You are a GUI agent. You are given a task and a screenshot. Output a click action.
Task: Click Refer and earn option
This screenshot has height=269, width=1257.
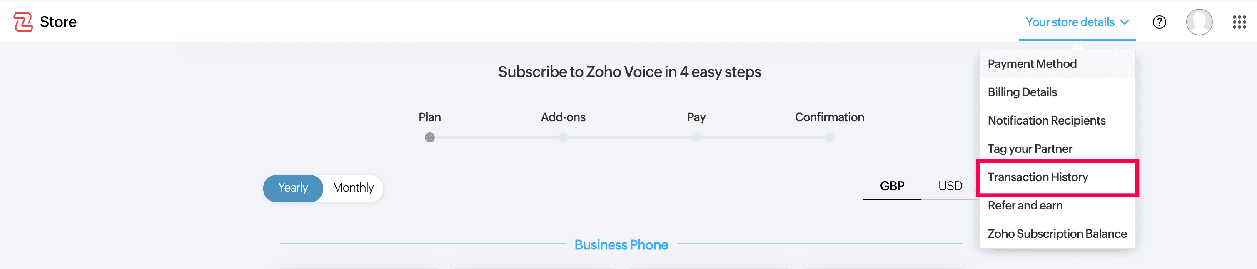tap(1025, 206)
